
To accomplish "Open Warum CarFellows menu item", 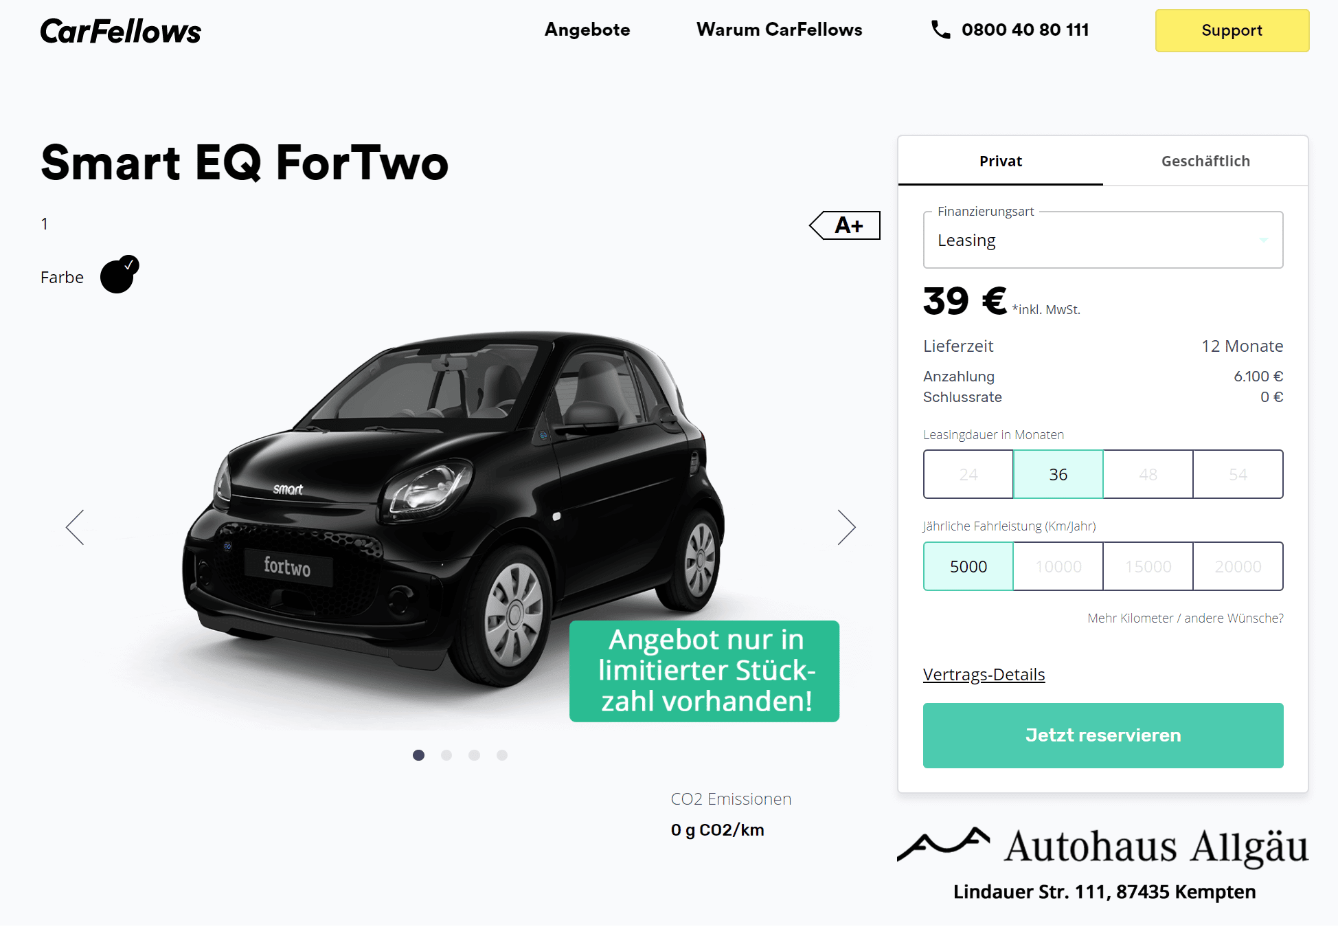I will point(779,30).
